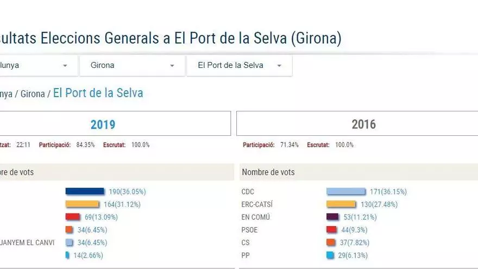This screenshot has width=478, height=269.
Task: Click the 2019 yellow 164 votes bar
Action: (x=83, y=204)
